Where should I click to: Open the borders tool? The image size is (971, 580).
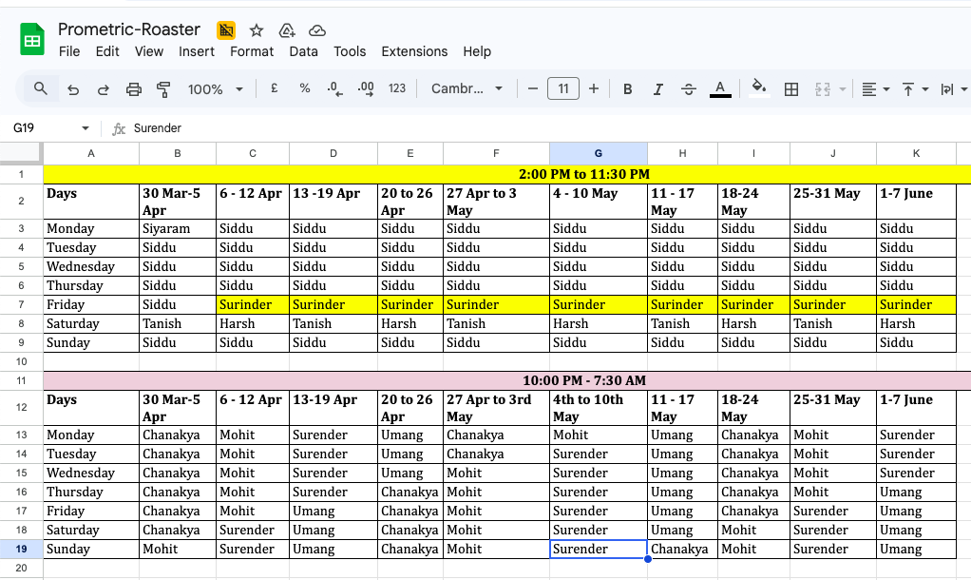(x=790, y=89)
